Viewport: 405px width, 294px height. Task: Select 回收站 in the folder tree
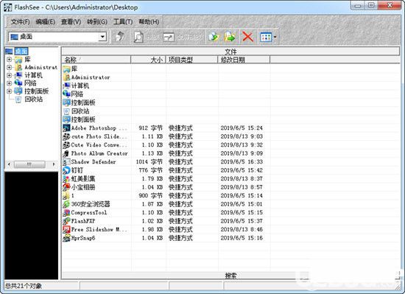click(34, 99)
